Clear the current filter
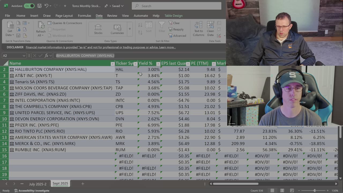Viewport: 343px width, 193px height. click(x=174, y=23)
